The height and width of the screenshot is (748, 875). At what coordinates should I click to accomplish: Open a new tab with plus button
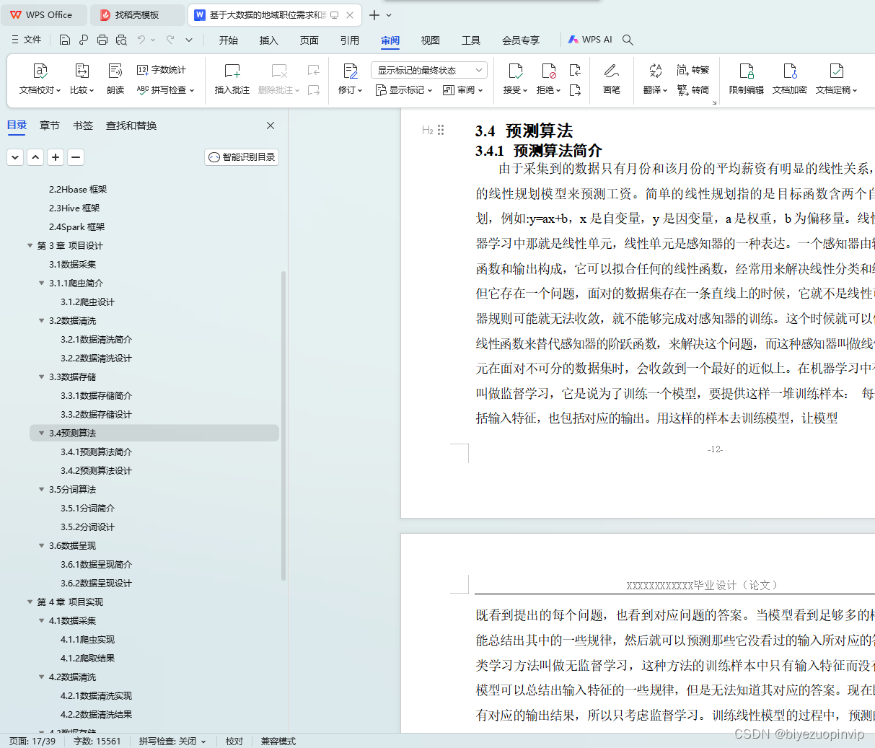(x=374, y=14)
